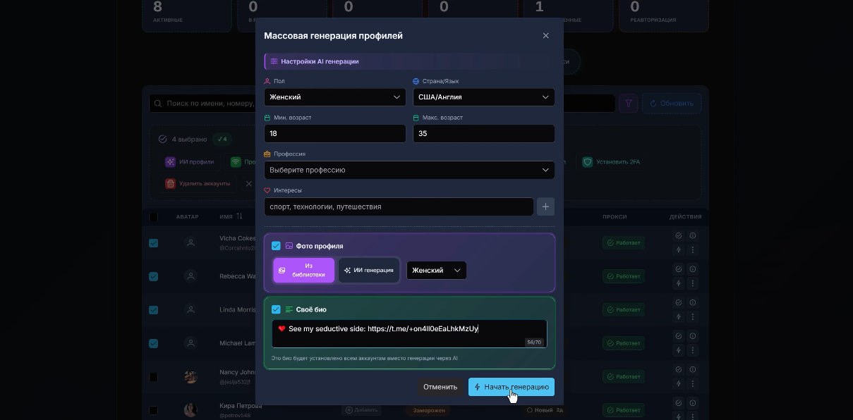Deselect the Vicha Cokes row checkbox

[154, 243]
